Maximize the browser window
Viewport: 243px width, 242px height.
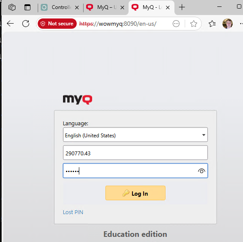tap(239, 7)
